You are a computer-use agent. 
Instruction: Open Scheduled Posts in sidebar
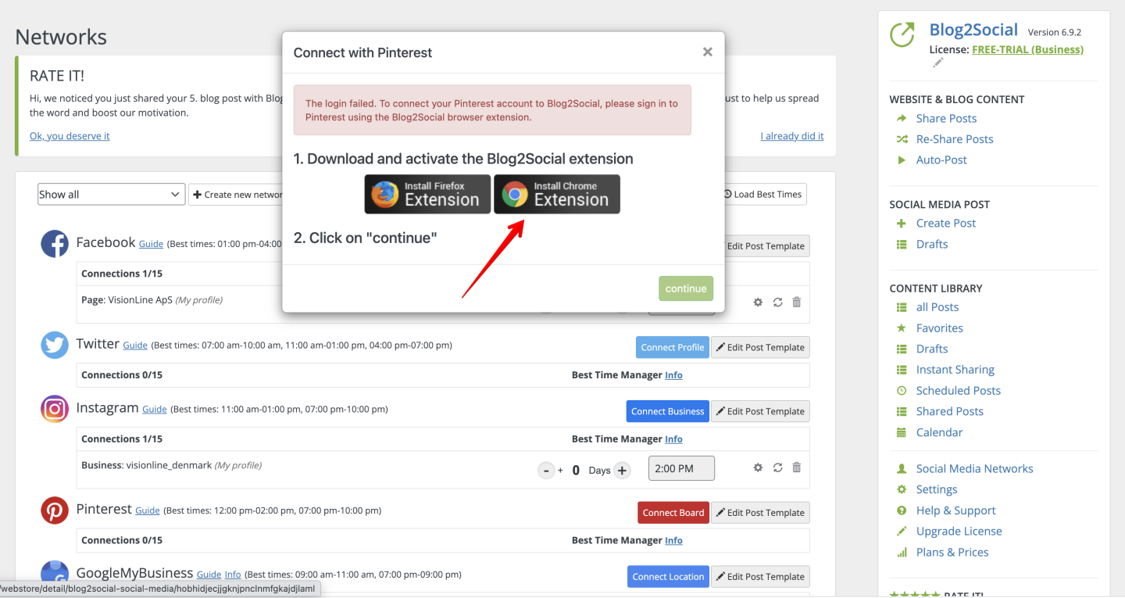[x=958, y=391]
